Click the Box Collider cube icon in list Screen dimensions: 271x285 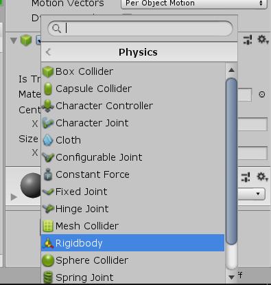pyautogui.click(x=48, y=71)
